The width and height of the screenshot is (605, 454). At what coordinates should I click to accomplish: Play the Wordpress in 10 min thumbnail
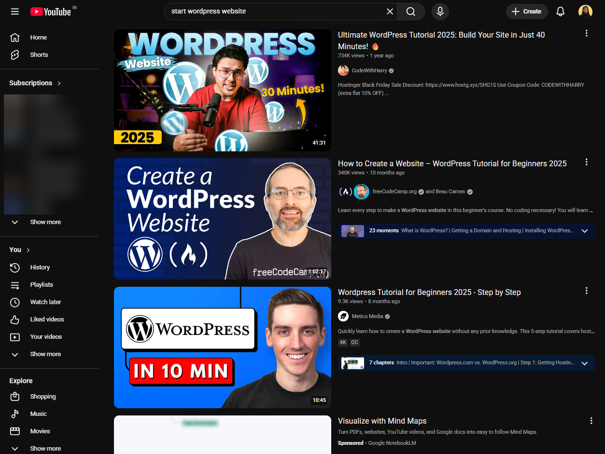pyautogui.click(x=222, y=347)
